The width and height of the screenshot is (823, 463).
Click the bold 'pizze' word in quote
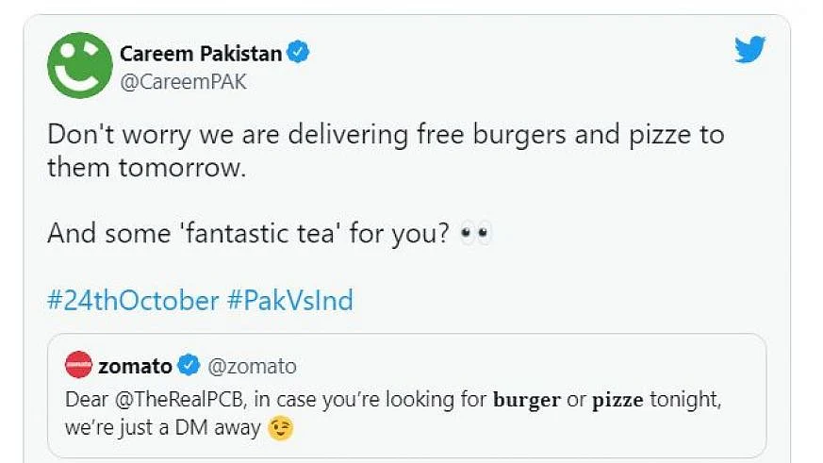(x=618, y=399)
